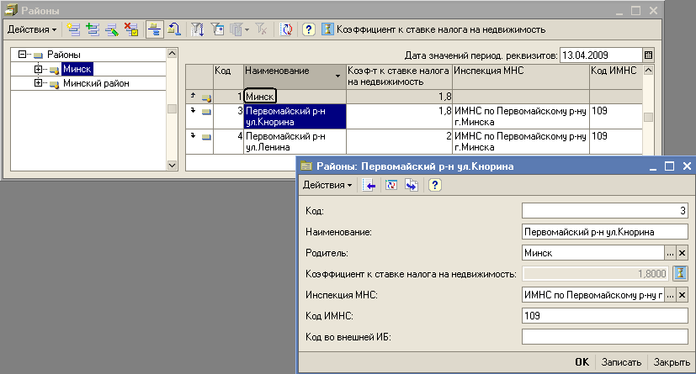Expand the Минск tree node
This screenshot has width=696, height=374.
38,69
